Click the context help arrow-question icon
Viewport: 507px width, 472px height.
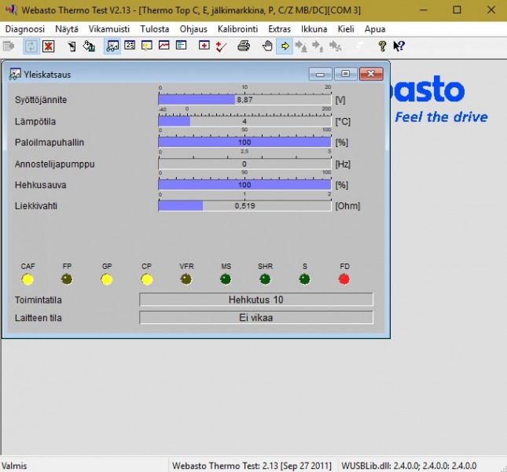tap(399, 46)
